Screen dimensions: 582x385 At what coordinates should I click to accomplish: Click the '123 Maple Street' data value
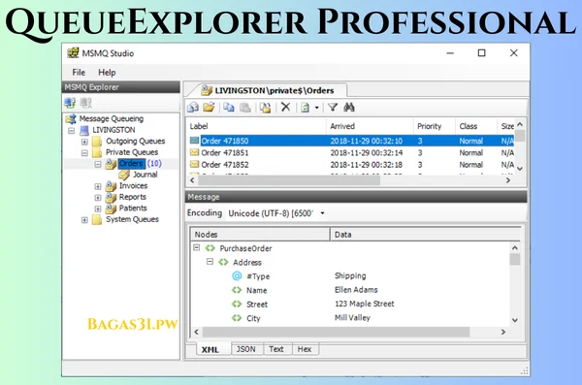click(x=364, y=304)
